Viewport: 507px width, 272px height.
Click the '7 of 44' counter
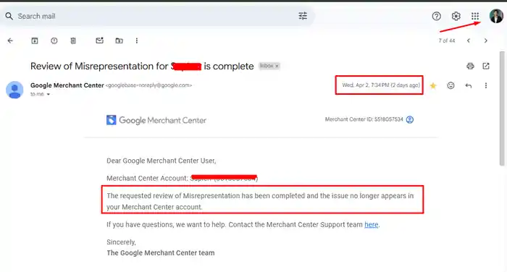447,41
